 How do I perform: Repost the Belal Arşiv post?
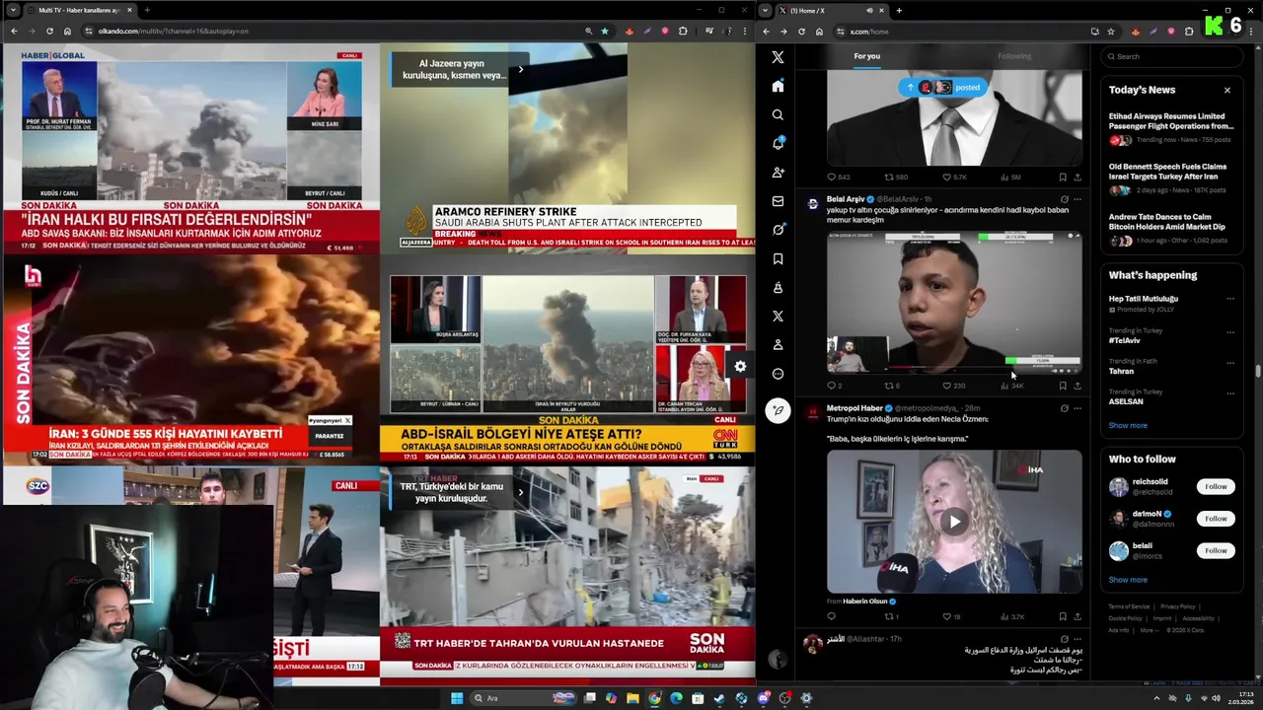point(889,386)
